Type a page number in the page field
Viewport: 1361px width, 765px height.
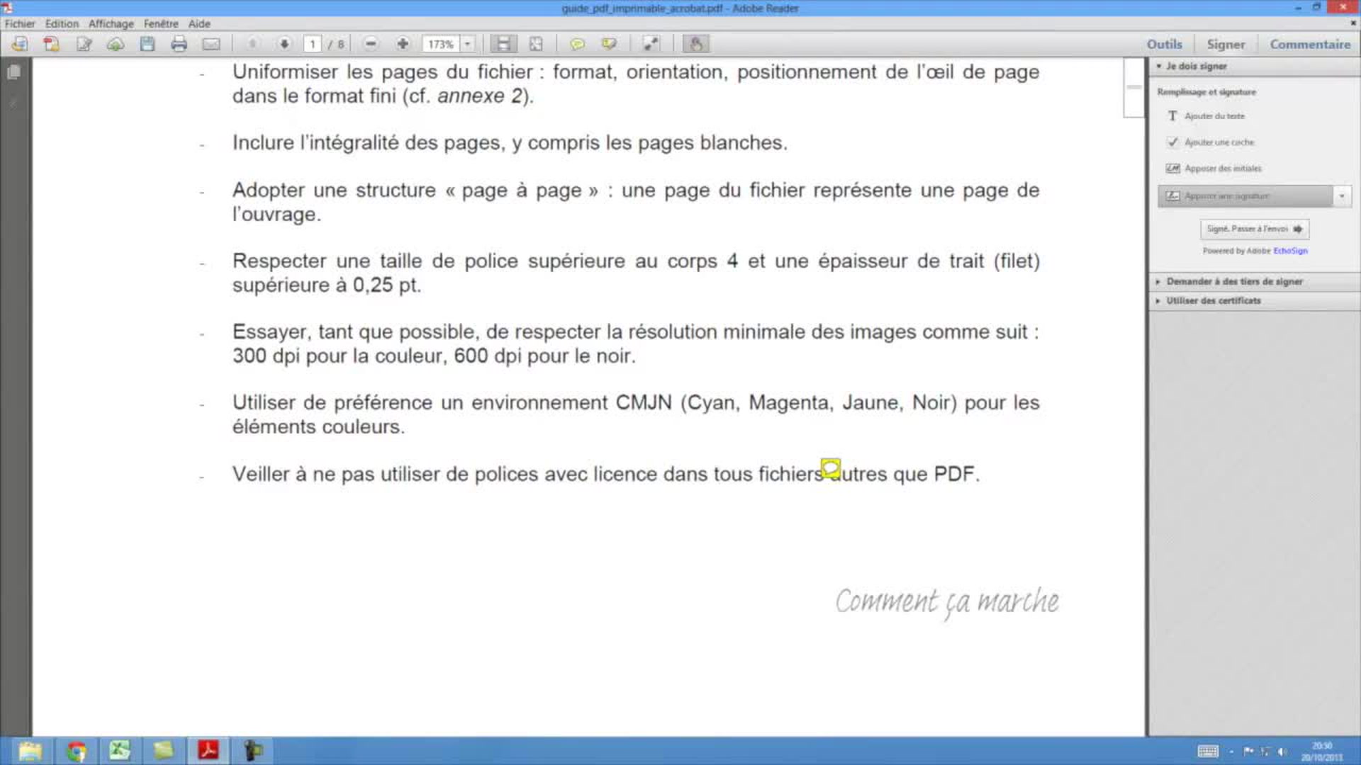click(312, 43)
